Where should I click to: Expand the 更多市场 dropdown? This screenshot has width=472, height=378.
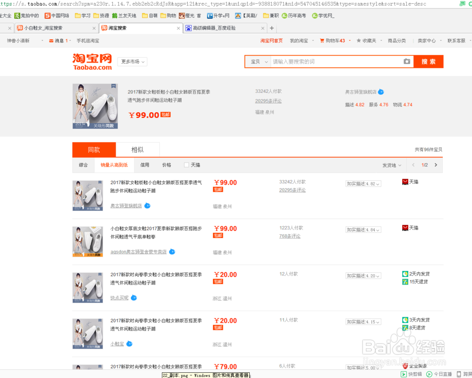tap(133, 62)
